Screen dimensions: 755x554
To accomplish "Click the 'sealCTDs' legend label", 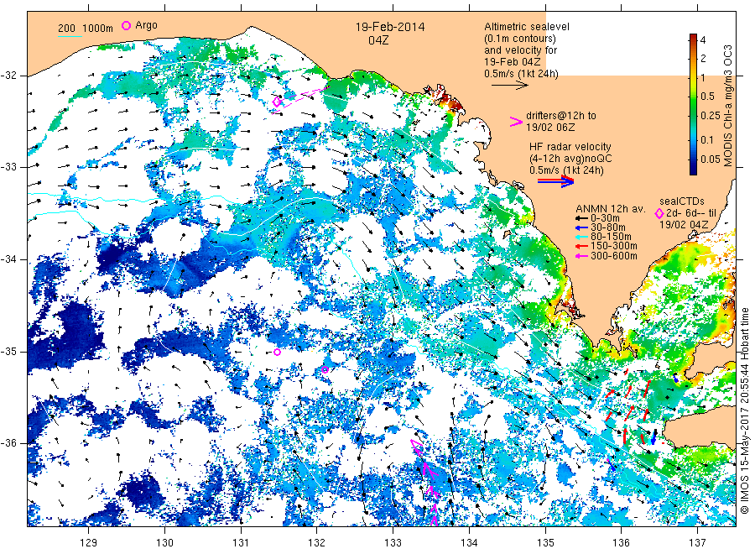I will [682, 201].
